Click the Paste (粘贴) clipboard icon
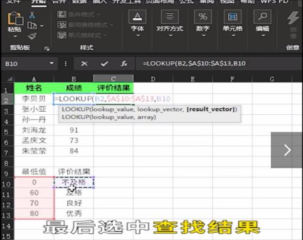Screen dimensions: 303x240 [x=15, y=18]
